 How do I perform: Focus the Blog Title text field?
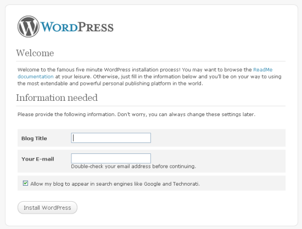click(x=111, y=138)
